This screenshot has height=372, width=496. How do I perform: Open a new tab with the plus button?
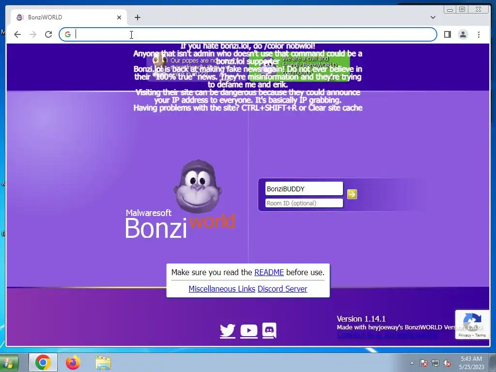pos(137,17)
